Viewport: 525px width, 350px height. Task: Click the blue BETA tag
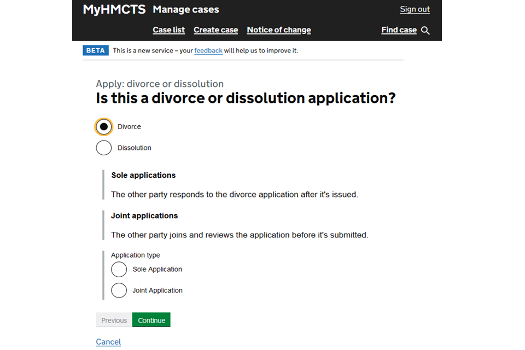pyautogui.click(x=95, y=50)
